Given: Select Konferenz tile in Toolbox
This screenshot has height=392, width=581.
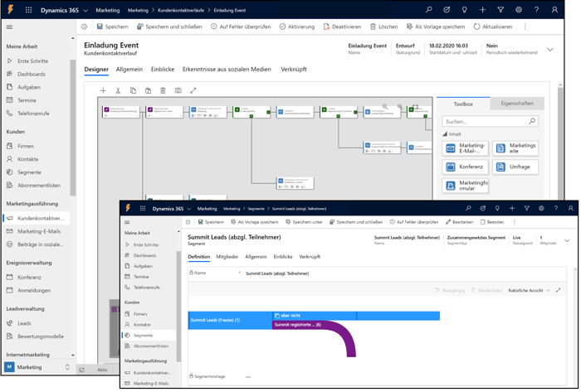Looking at the screenshot, I should click(x=465, y=167).
